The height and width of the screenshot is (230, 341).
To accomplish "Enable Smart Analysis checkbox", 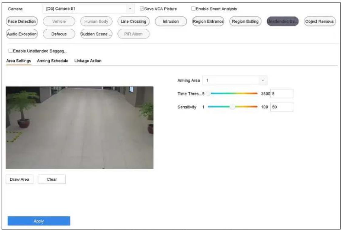I will click(x=193, y=9).
